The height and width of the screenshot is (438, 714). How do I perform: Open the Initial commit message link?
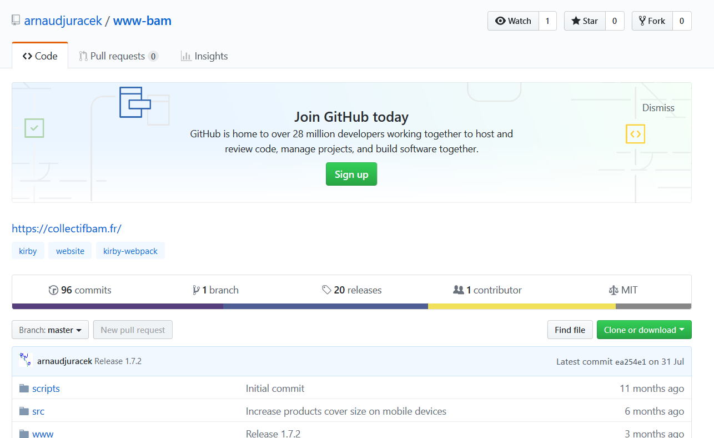(275, 389)
